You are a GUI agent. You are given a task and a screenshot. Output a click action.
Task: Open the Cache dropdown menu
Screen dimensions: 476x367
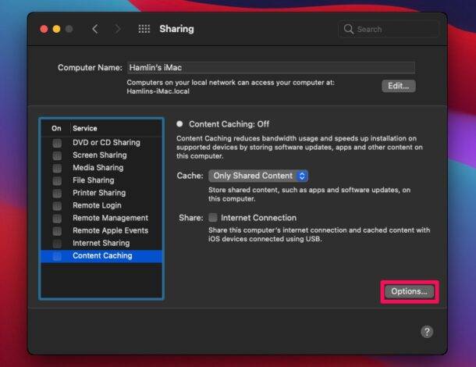coord(258,176)
